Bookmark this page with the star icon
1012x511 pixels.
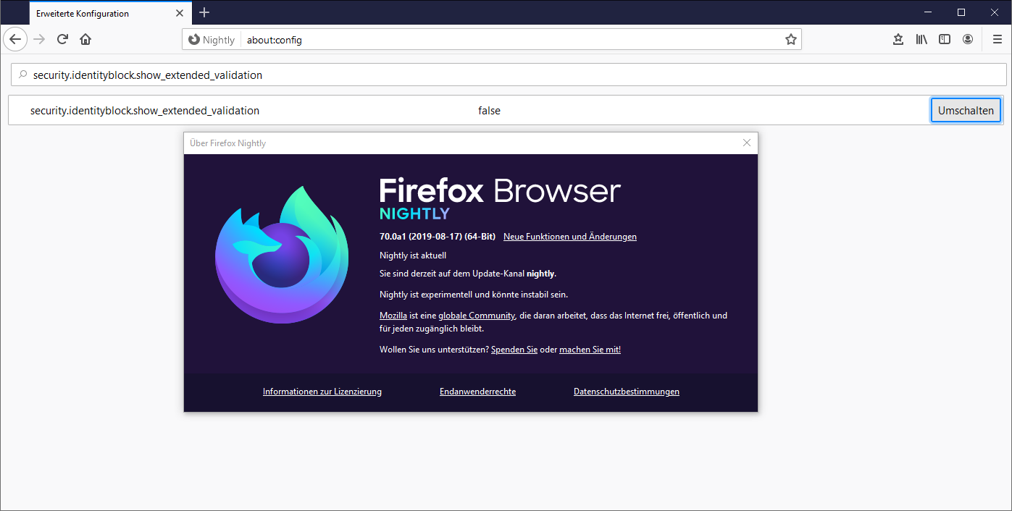[x=791, y=40]
